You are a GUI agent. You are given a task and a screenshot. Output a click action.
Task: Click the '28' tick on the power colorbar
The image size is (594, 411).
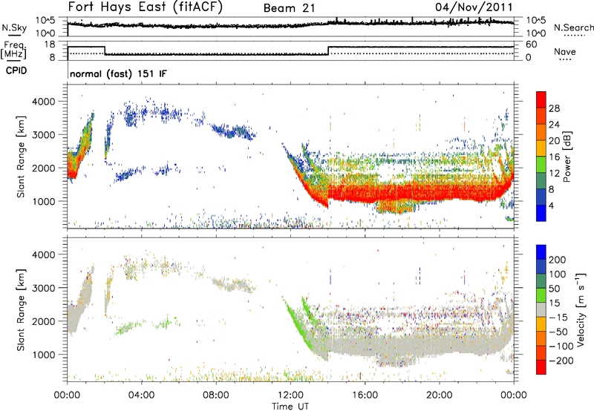pos(554,108)
